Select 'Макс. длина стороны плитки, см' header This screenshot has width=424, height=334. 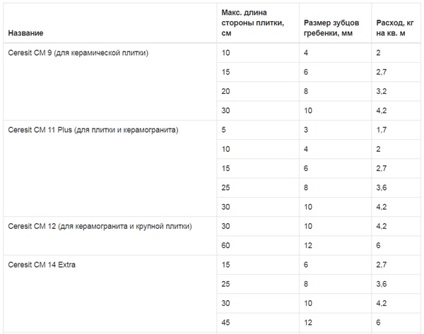pos(252,23)
